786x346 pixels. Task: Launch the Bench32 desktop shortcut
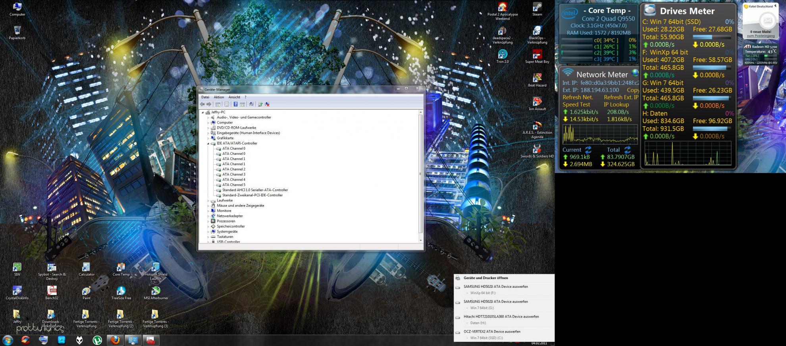pos(52,293)
